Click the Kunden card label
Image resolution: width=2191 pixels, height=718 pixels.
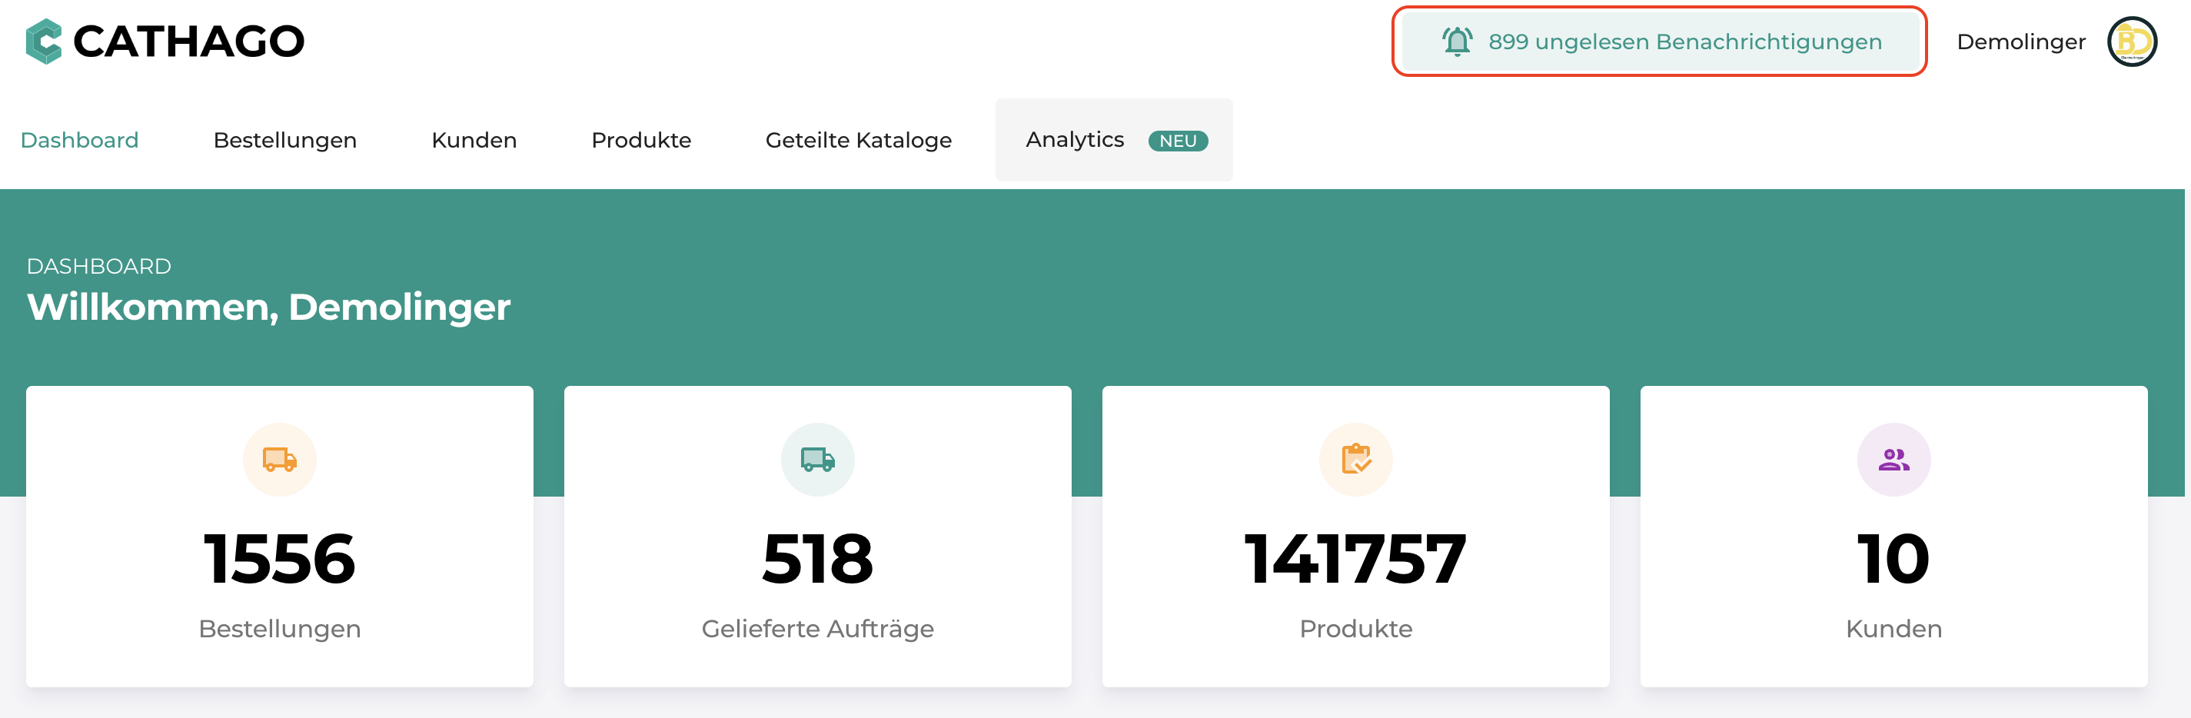pyautogui.click(x=1893, y=629)
